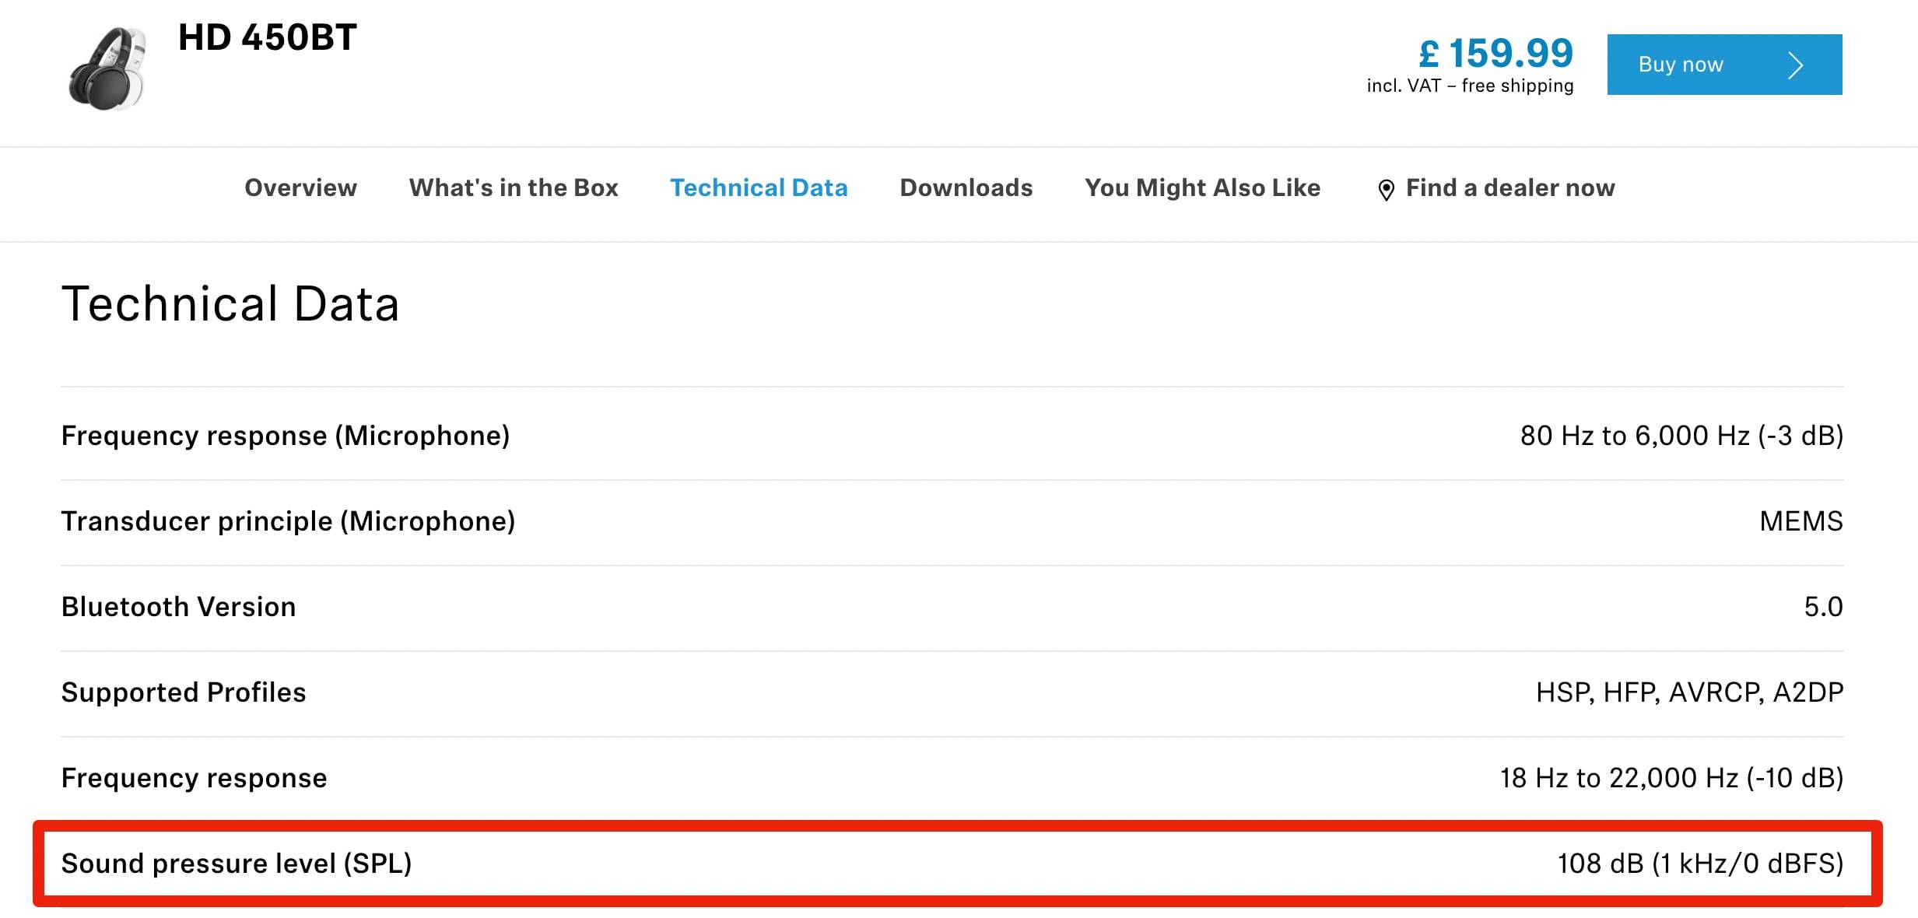1918x918 pixels.
Task: Select the Bluetooth Version row label
Action: click(x=178, y=607)
